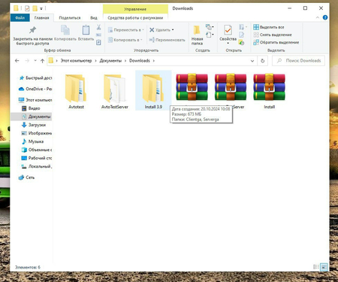Open the address bar history dropdown
This screenshot has width=338, height=282.
click(252, 61)
